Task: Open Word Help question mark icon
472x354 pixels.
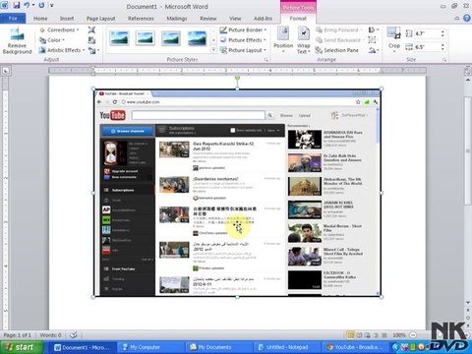Action: [467, 19]
